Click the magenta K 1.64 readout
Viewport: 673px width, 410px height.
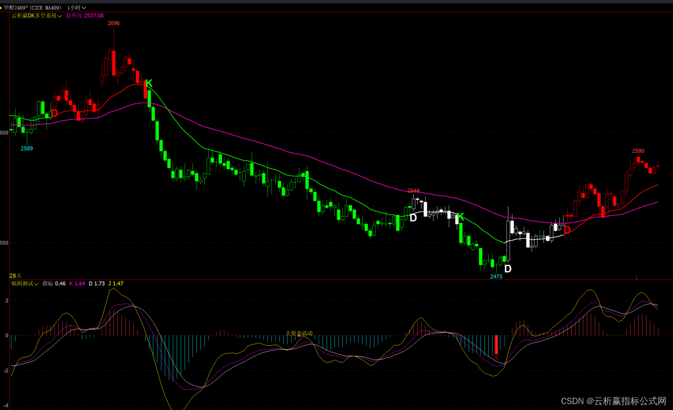click(x=77, y=283)
